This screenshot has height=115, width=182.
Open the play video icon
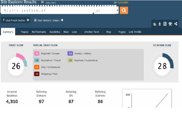[x=42, y=2]
